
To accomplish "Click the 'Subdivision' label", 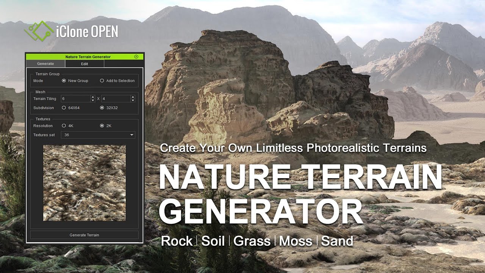I will tap(43, 108).
